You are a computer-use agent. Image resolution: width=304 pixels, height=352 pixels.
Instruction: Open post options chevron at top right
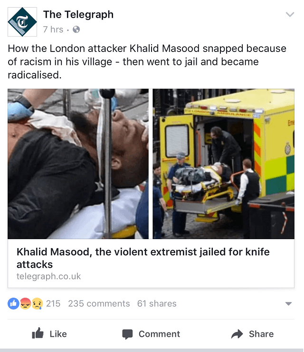point(290,15)
